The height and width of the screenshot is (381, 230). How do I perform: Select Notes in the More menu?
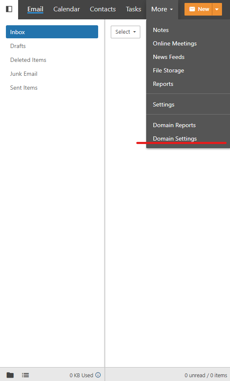161,30
